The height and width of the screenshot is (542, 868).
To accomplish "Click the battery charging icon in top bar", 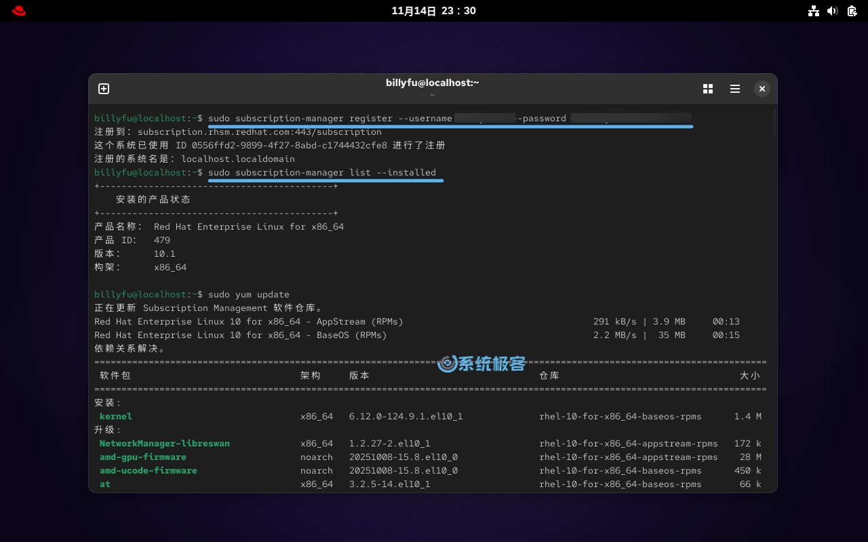I will click(851, 11).
